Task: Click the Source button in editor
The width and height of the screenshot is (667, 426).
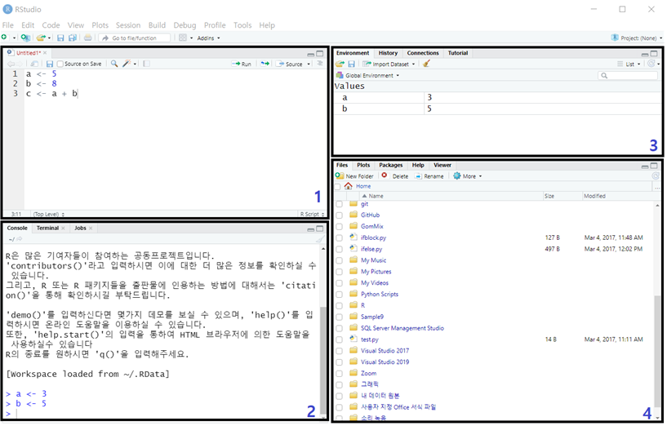Action: (x=290, y=64)
